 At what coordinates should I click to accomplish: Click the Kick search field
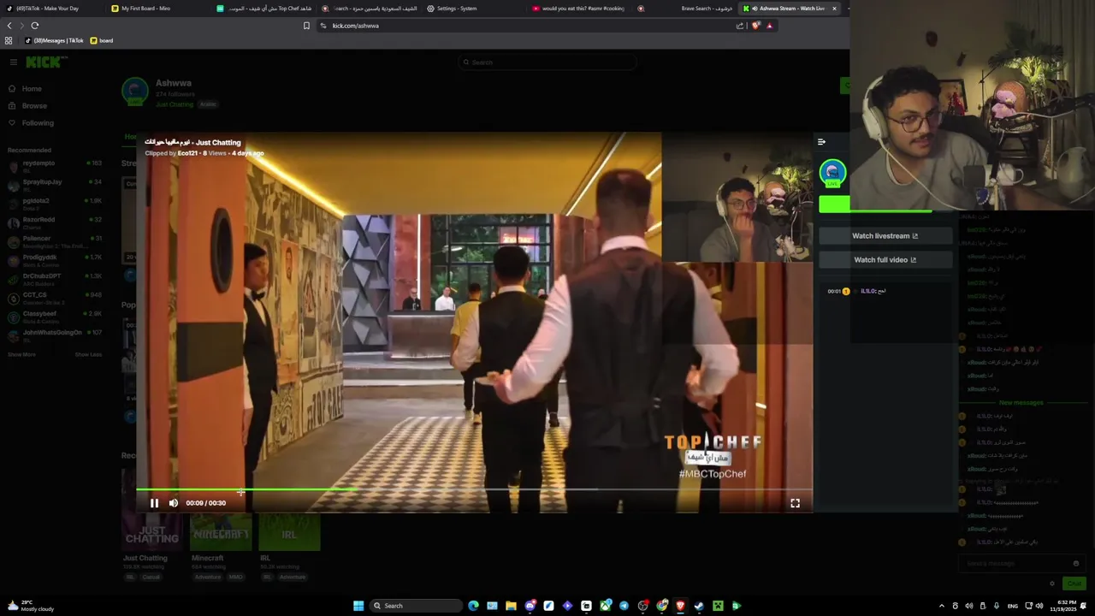click(547, 62)
